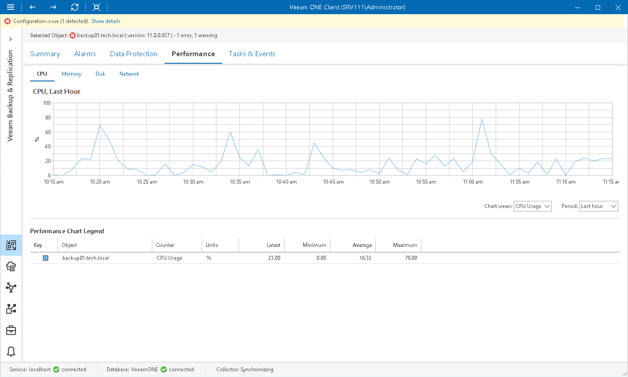Sort by the Latest column header
The width and height of the screenshot is (628, 377).
[x=262, y=245]
